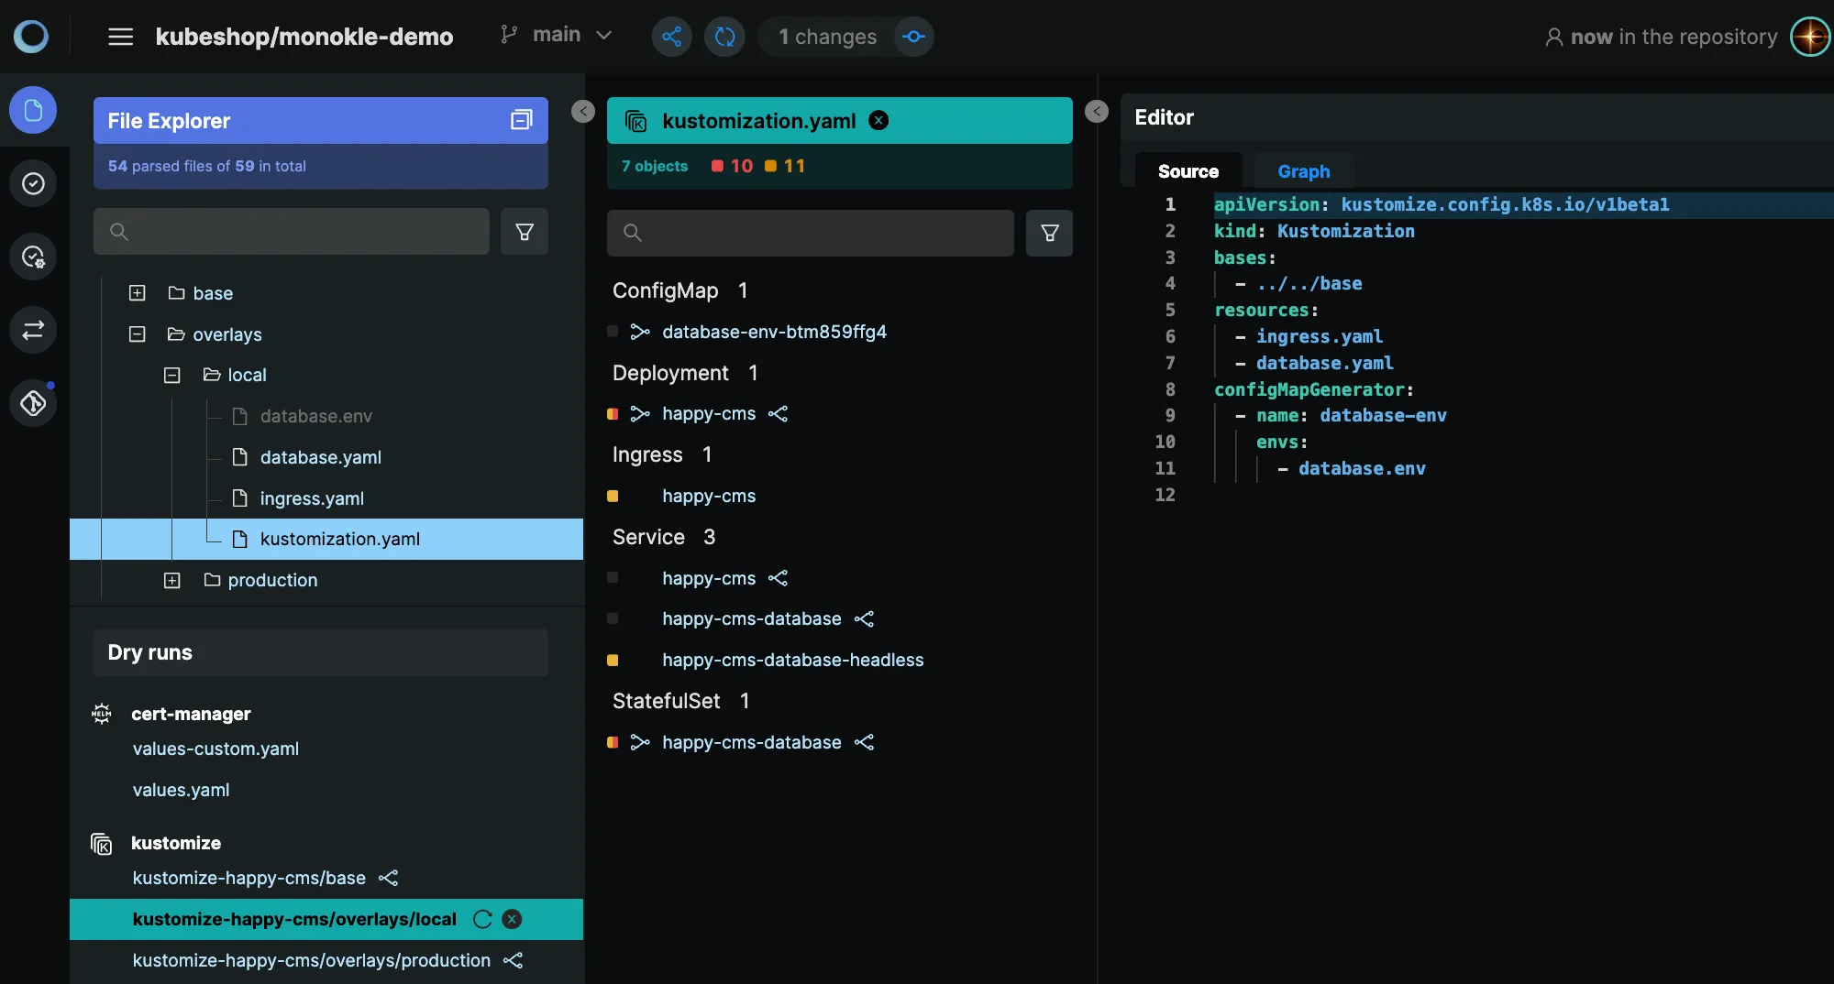Collapse the local folder
The width and height of the screenshot is (1834, 984).
coord(171,375)
